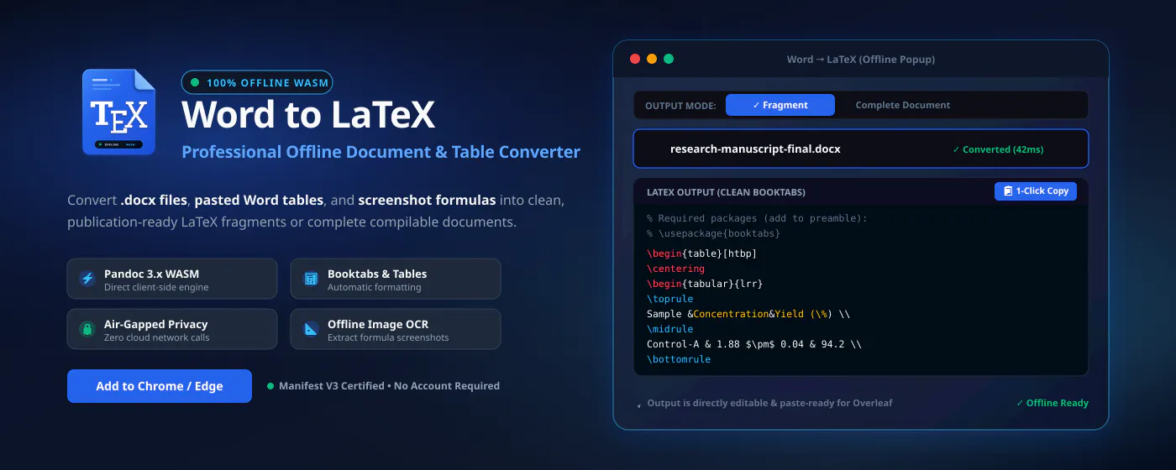Click the Converted (42ms) status
Viewport: 1176px width, 470px height.
pyautogui.click(x=998, y=149)
